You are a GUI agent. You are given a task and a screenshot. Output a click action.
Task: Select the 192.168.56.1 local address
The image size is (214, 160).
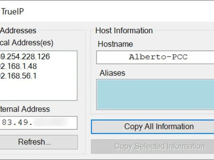pos(18,76)
